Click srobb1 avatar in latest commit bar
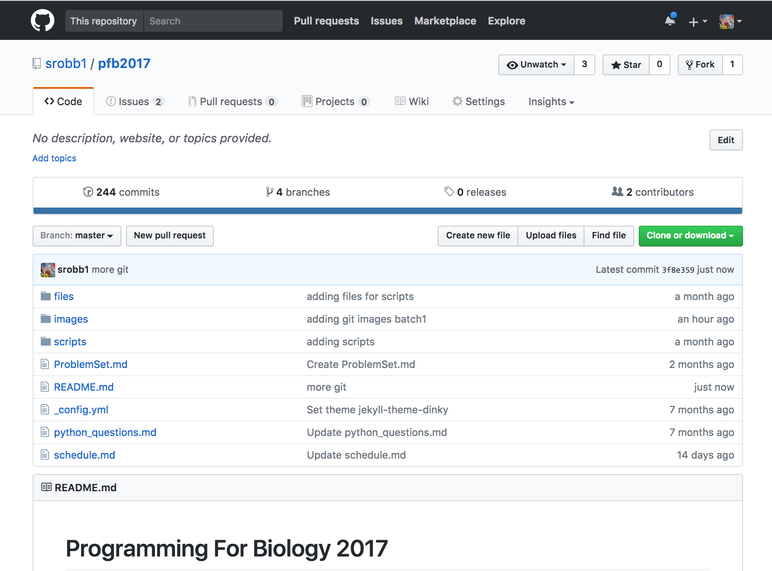This screenshot has height=571, width=772. [x=48, y=270]
